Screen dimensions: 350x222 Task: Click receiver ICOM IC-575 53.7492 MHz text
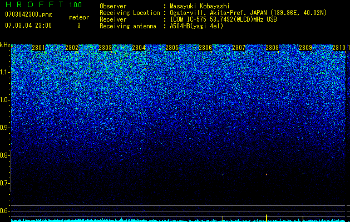point(223,19)
